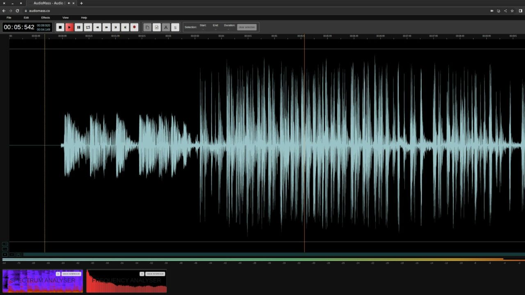Image resolution: width=525 pixels, height=295 pixels.
Task: Click the Fast-forward icon
Action: [x=107, y=27]
